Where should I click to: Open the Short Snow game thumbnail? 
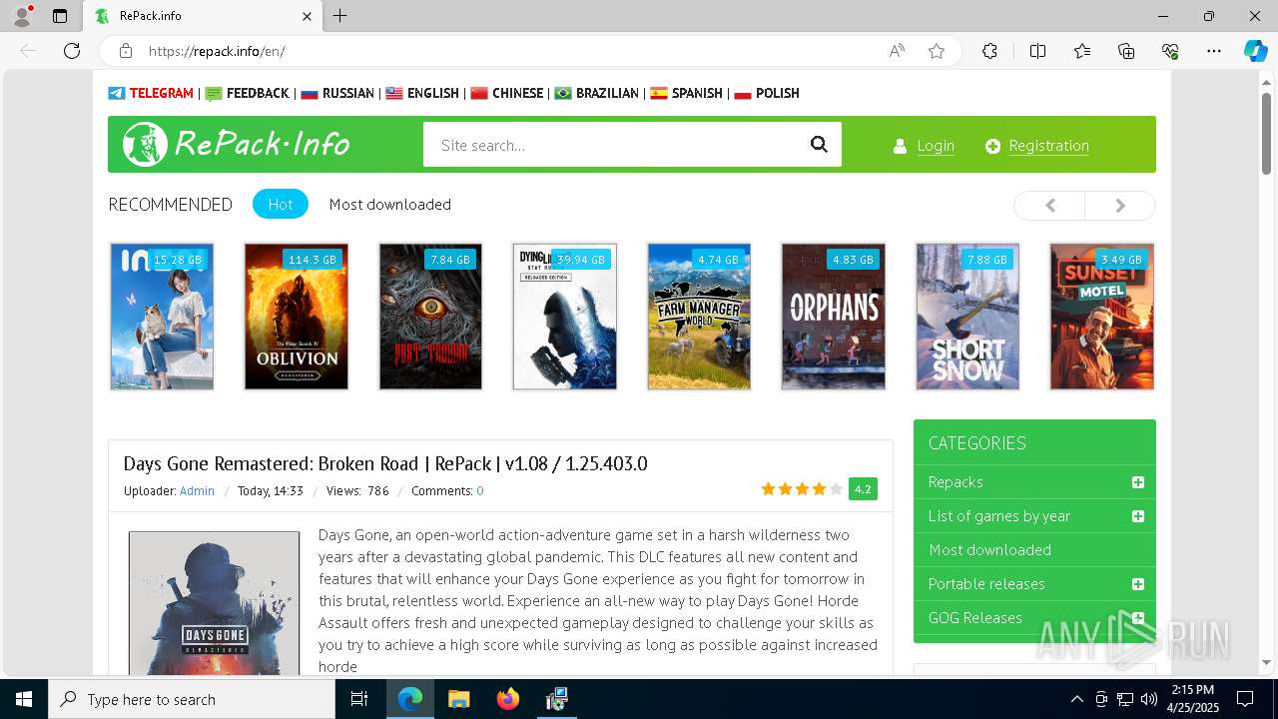[x=967, y=317]
